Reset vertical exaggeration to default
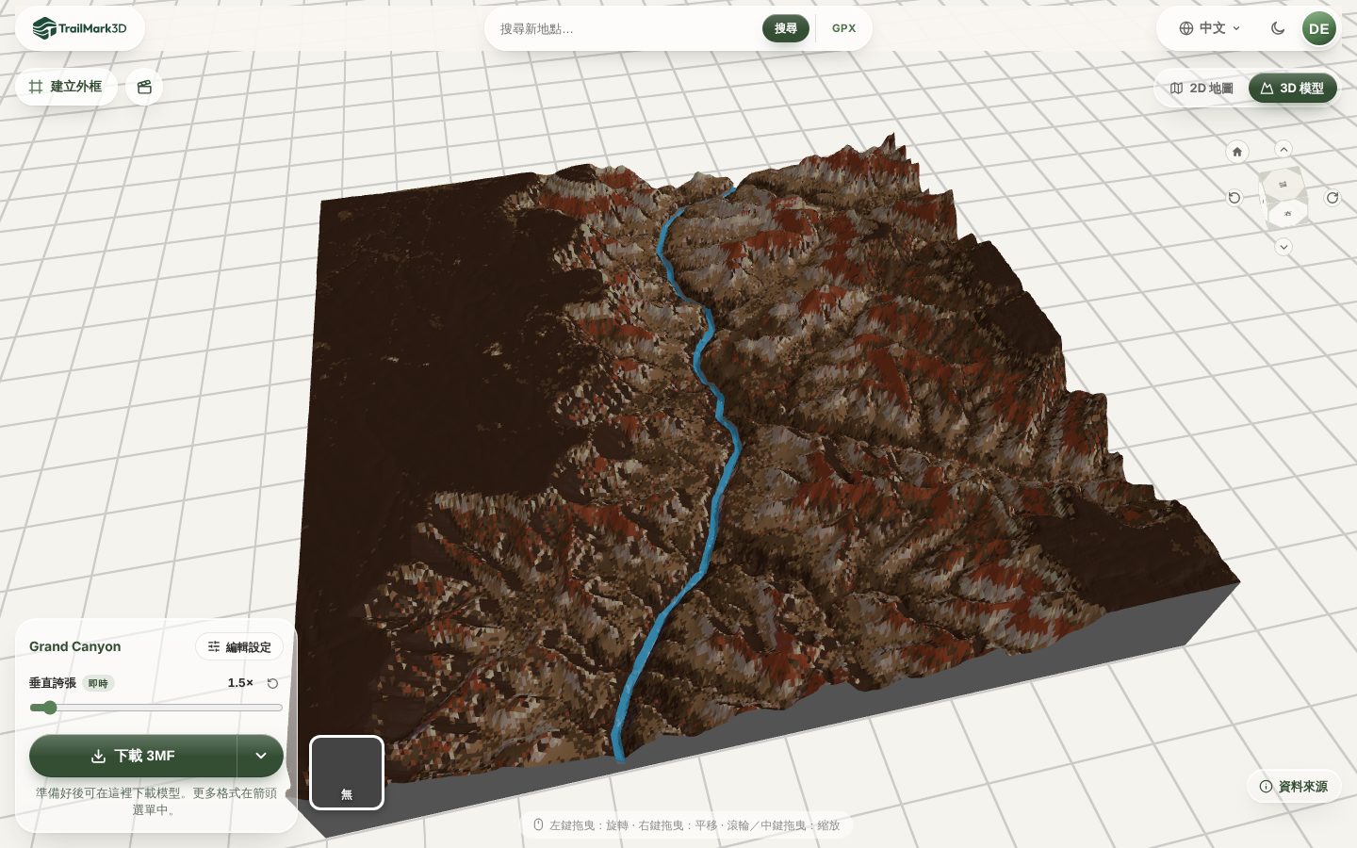Image resolution: width=1357 pixels, height=848 pixels. (x=272, y=683)
